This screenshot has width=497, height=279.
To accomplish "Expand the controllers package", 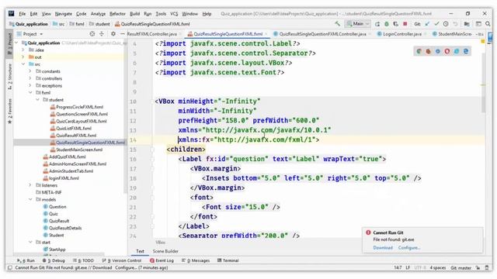I will [30, 78].
